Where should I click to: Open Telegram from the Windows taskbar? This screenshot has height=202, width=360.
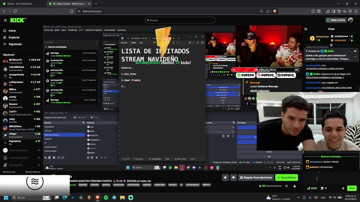point(114,198)
